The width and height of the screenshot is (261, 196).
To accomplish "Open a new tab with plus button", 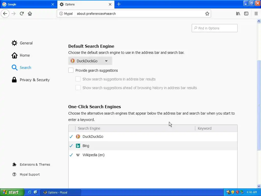I will [119, 4].
